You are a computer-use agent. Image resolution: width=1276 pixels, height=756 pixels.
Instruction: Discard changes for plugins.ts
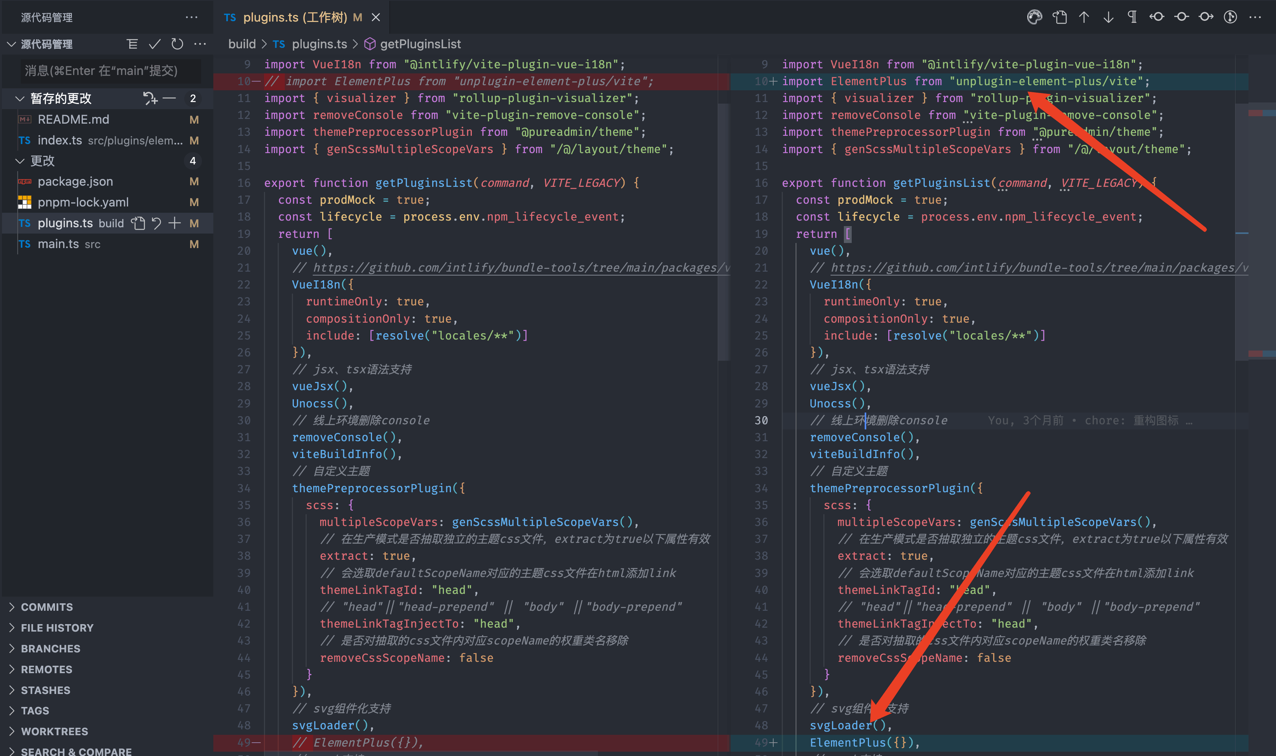pyautogui.click(x=156, y=223)
